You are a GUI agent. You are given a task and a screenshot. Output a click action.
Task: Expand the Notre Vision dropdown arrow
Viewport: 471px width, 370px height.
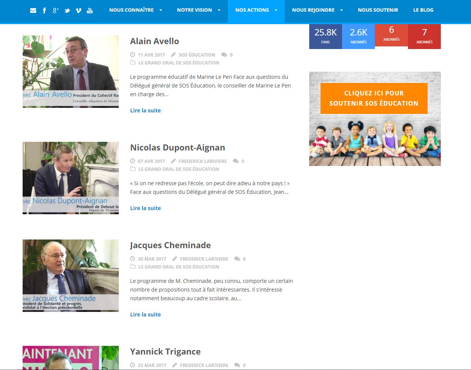point(219,10)
